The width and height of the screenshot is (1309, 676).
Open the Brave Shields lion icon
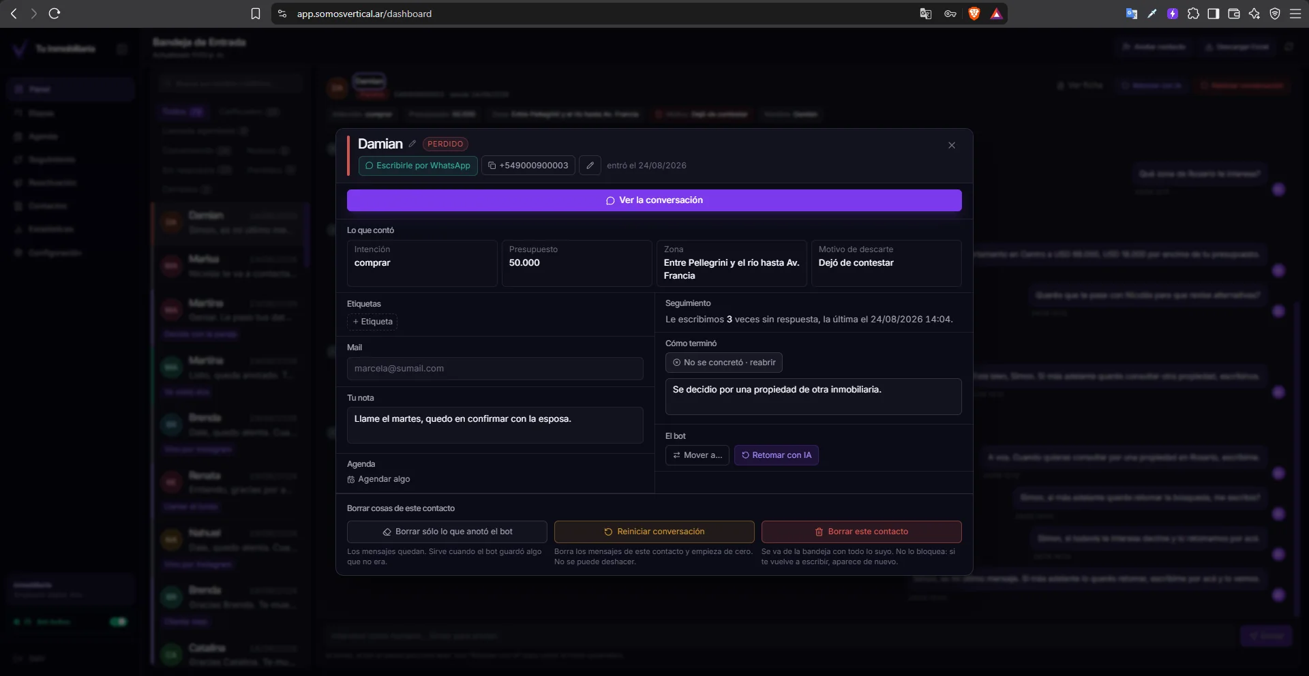pyautogui.click(x=974, y=14)
